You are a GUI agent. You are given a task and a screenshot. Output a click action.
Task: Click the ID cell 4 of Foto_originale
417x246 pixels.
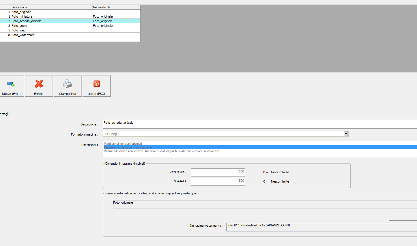(5, 12)
